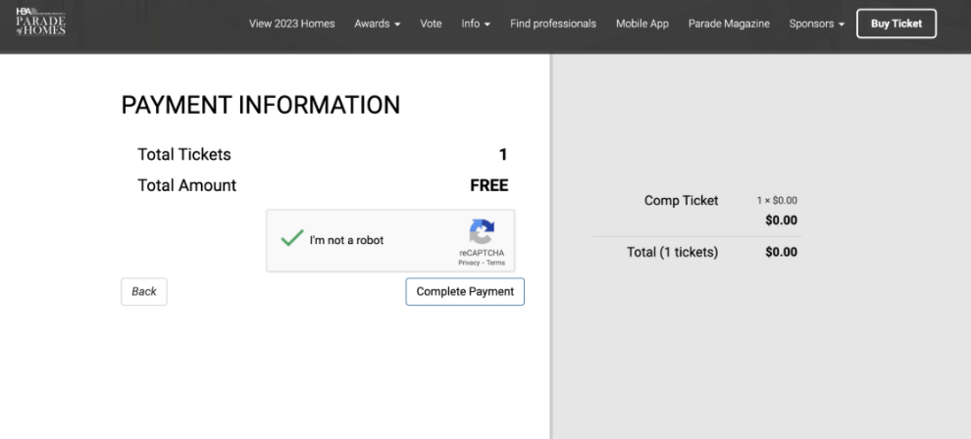Open the reCAPTCHA Privacy link
Viewport: 971px width, 439px height.
[x=468, y=263]
